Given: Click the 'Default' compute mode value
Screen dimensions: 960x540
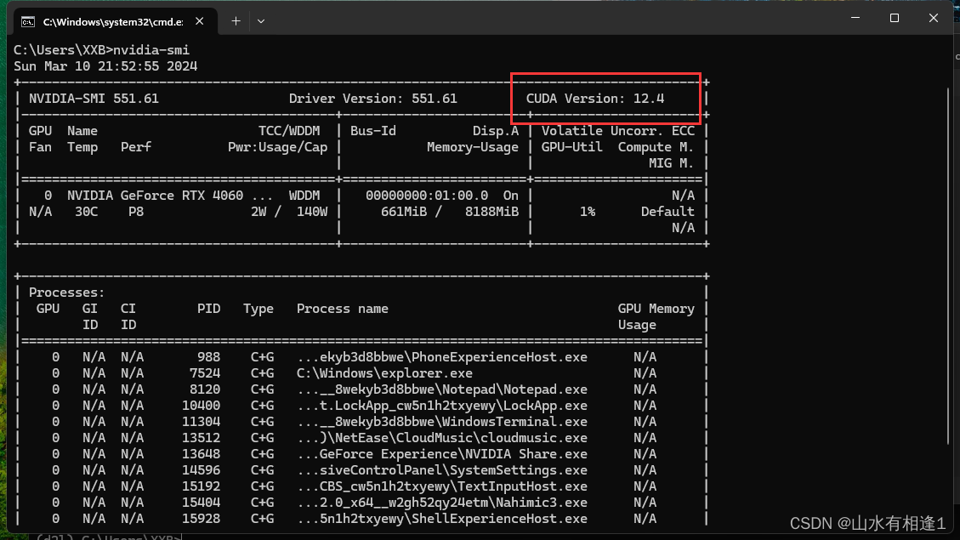Looking at the screenshot, I should coord(667,212).
